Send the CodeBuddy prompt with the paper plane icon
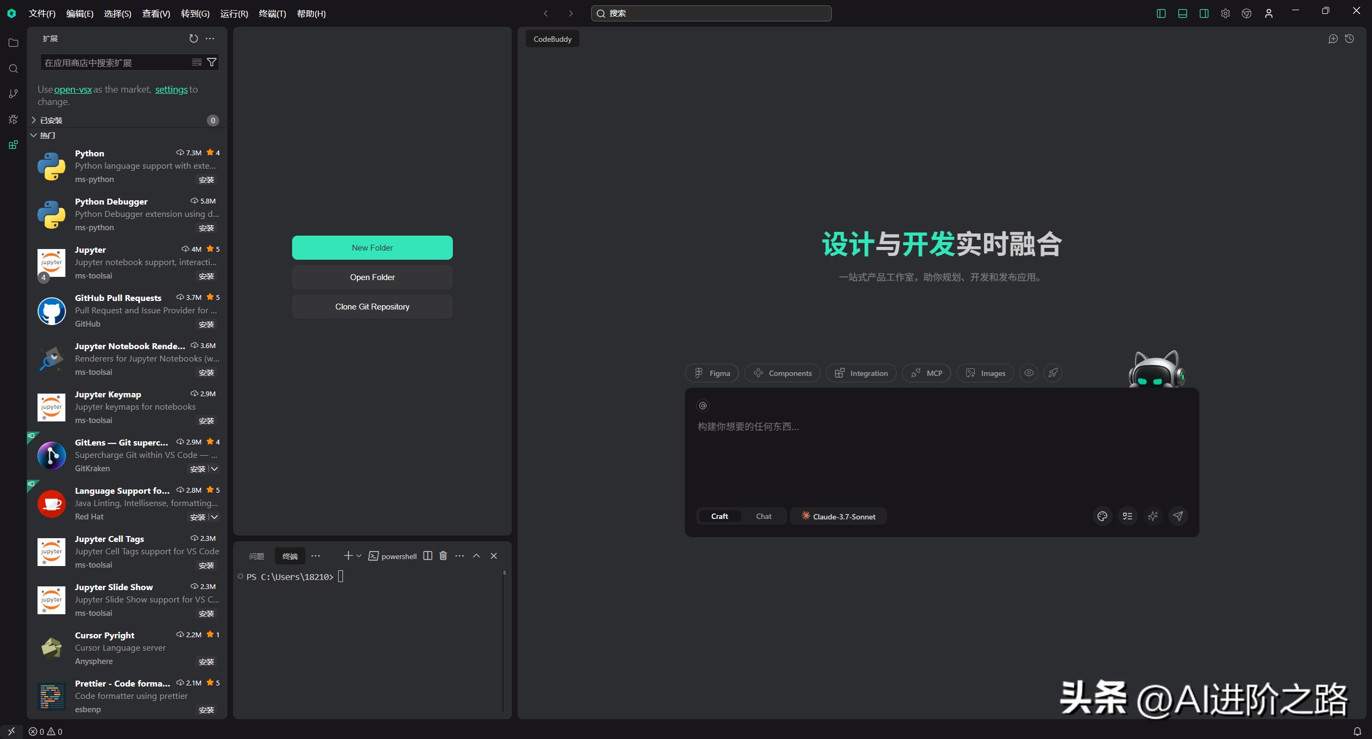Image resolution: width=1372 pixels, height=739 pixels. point(1178,516)
